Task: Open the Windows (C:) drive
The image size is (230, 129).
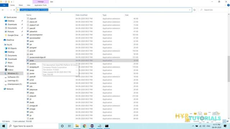Action: (13, 73)
